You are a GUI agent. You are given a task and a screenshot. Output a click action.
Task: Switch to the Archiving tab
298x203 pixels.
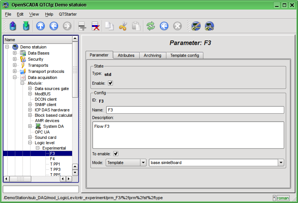(x=152, y=55)
